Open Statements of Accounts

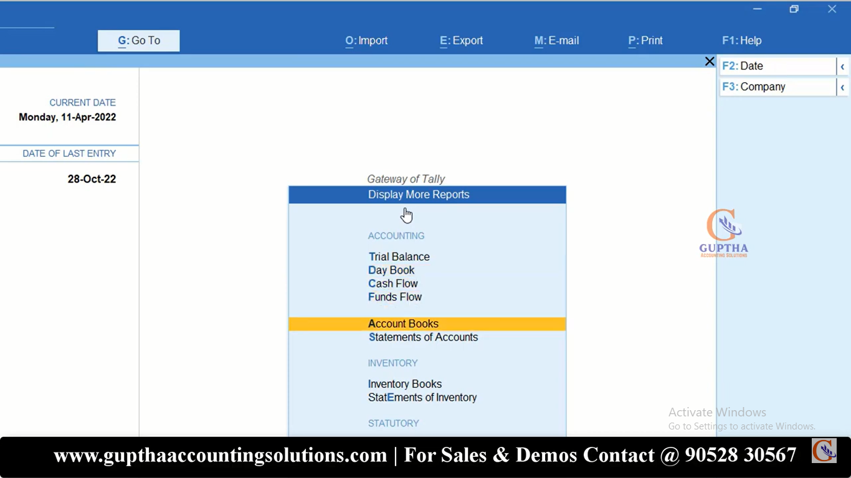[x=423, y=337]
